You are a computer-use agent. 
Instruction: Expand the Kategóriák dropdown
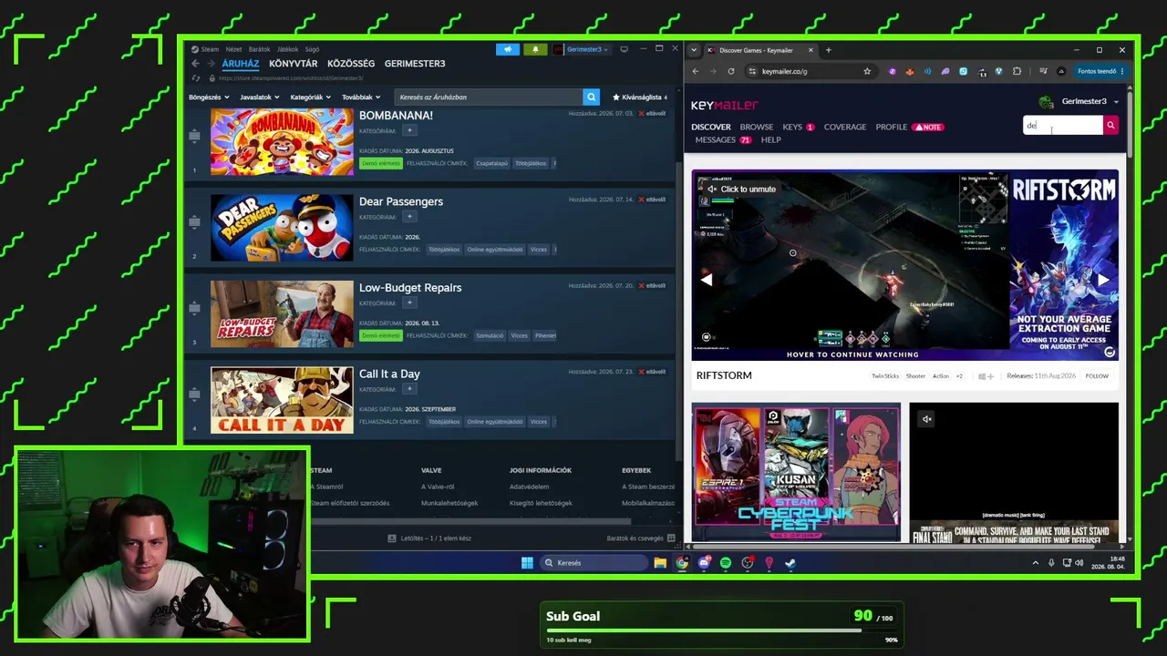[310, 97]
